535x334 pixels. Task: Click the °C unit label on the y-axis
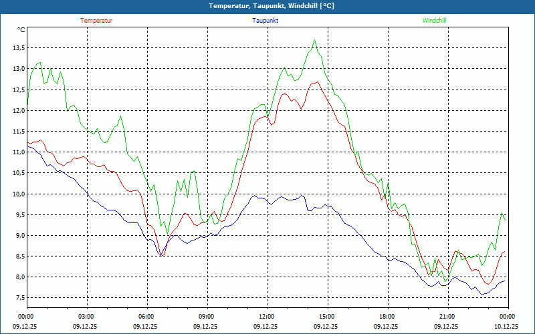point(21,29)
